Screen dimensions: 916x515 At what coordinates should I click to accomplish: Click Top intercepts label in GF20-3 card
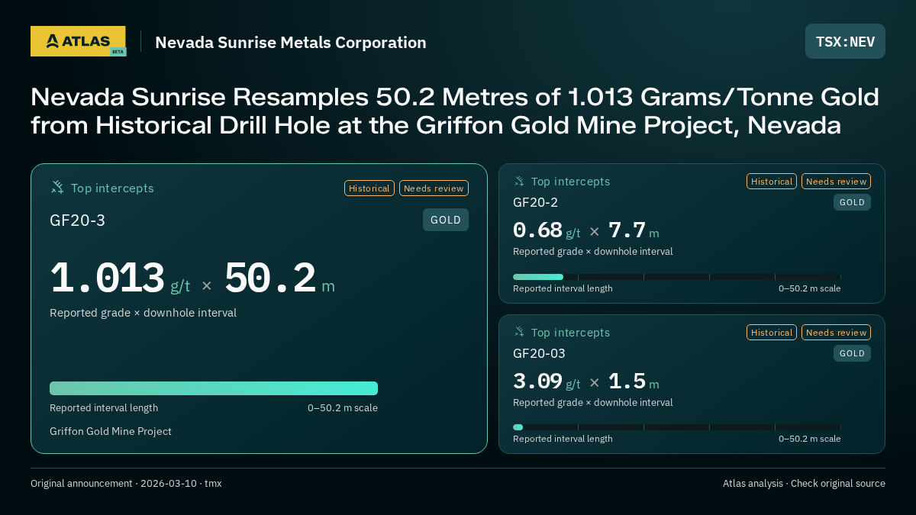pyautogui.click(x=112, y=188)
